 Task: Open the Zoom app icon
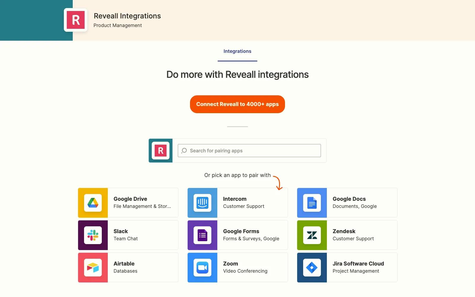pos(202,268)
